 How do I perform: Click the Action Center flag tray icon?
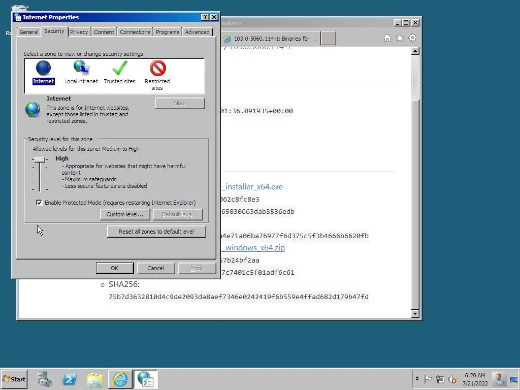click(x=428, y=379)
